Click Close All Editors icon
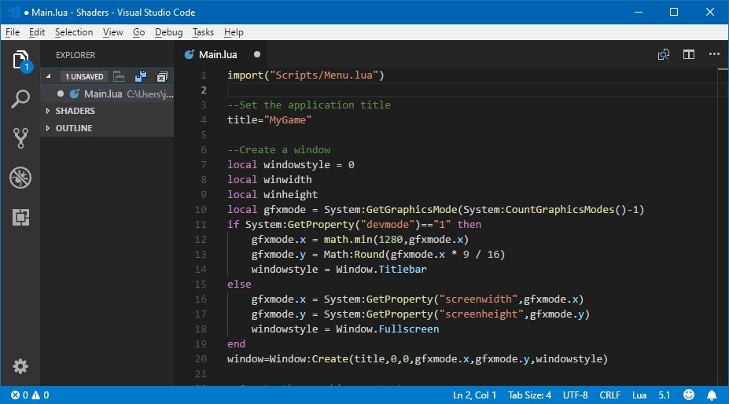729x404 pixels. pos(162,76)
